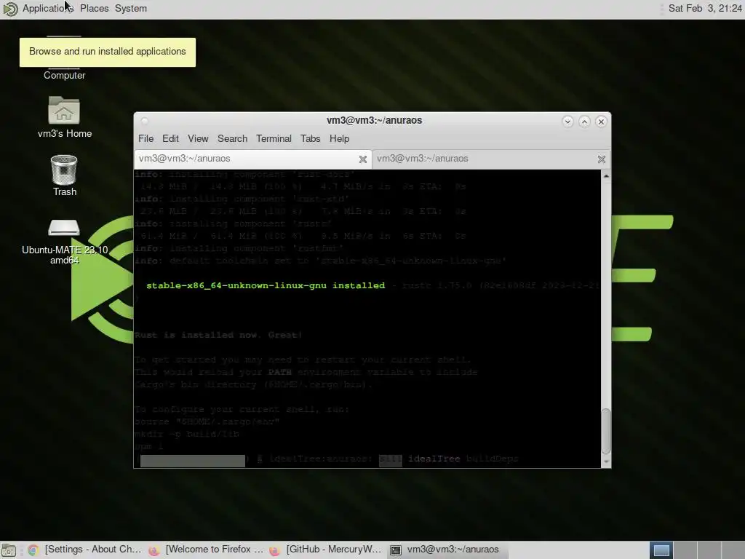Click the terminal scrollbar up arrow
745x559 pixels.
click(606, 176)
